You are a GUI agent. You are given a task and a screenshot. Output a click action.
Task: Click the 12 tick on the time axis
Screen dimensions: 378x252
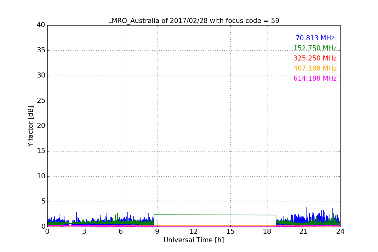coord(194,231)
